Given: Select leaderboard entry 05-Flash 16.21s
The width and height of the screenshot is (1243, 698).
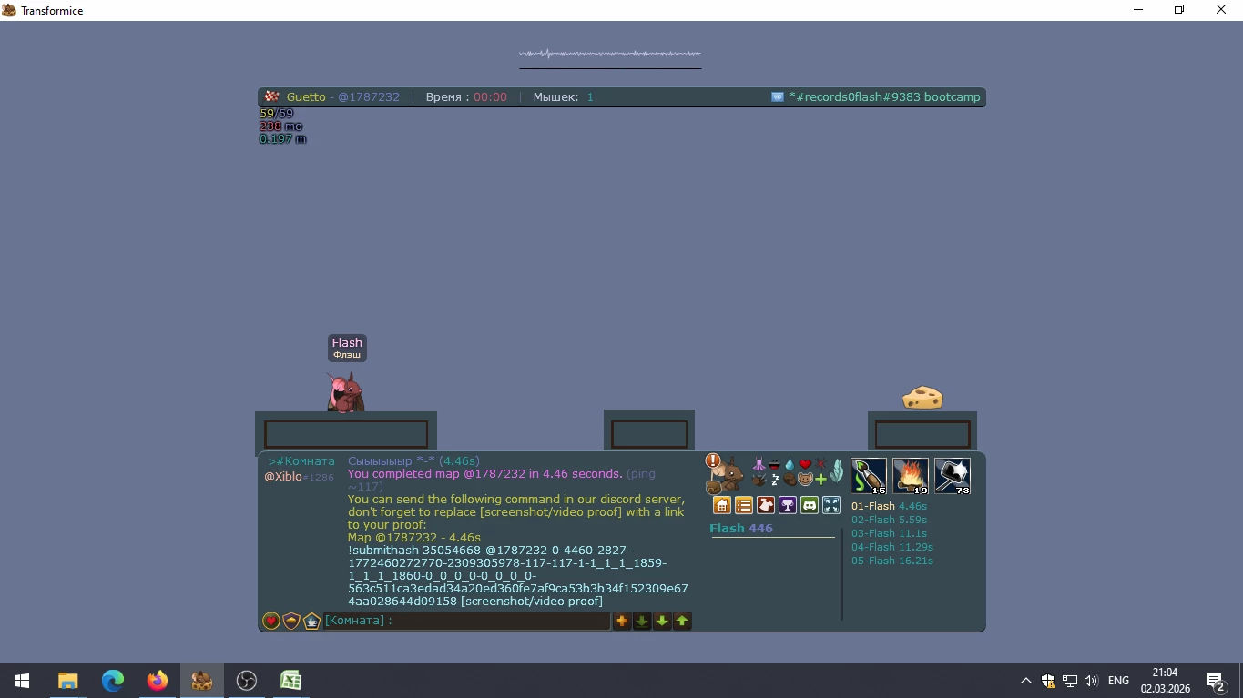Looking at the screenshot, I should [892, 561].
